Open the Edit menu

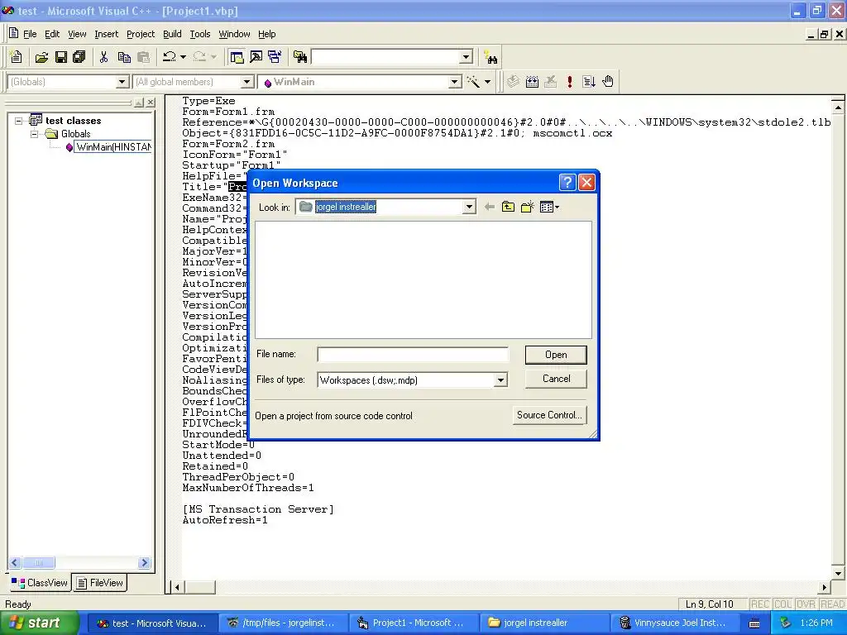click(52, 34)
